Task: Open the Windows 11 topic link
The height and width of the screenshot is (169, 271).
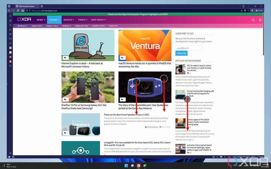Action: click(22, 26)
